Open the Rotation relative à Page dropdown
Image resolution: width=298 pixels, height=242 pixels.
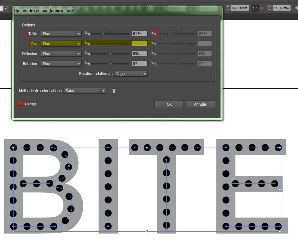click(131, 74)
